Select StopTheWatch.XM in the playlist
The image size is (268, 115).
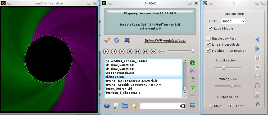point(143,73)
